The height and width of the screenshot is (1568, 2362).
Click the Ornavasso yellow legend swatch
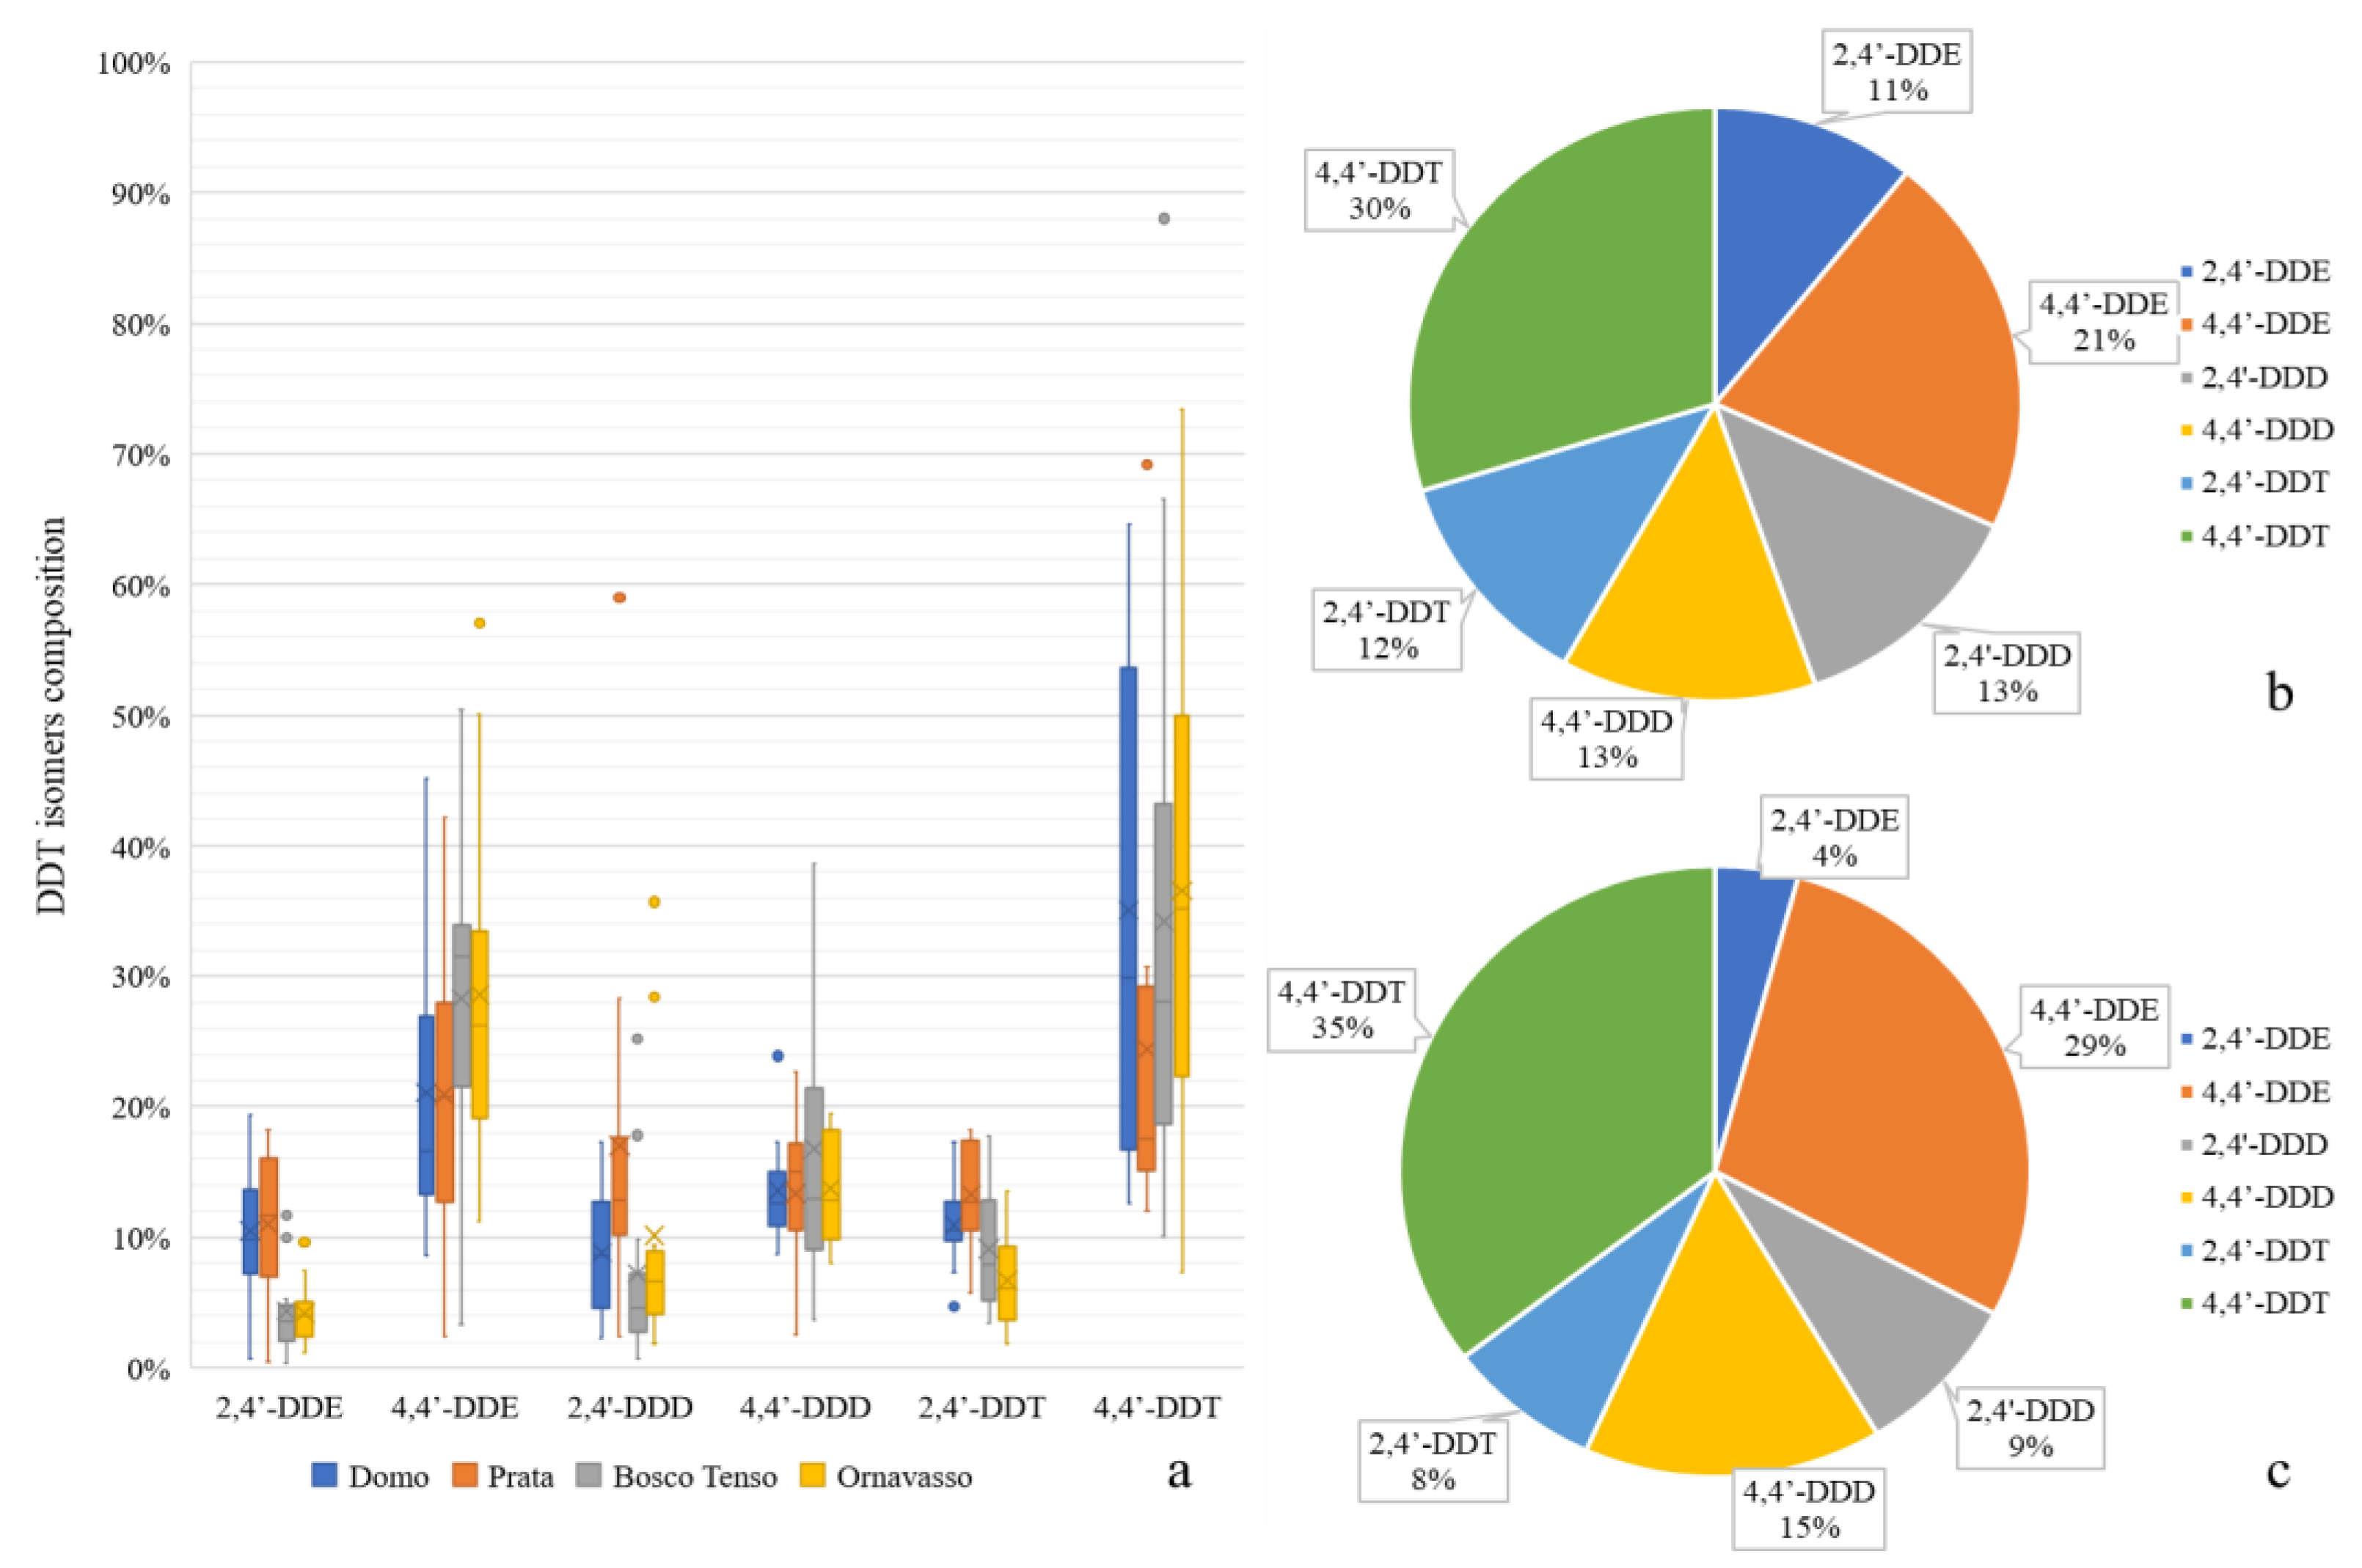[813, 1475]
